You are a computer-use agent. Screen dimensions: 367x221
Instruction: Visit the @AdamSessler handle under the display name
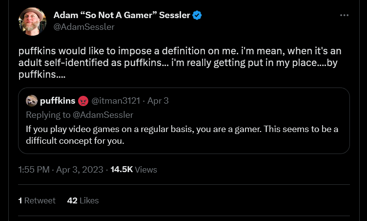coord(84,27)
